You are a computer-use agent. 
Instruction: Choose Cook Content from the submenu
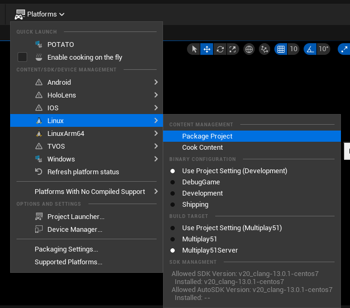click(202, 148)
